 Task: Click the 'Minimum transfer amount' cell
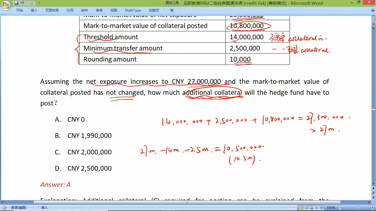coord(152,48)
